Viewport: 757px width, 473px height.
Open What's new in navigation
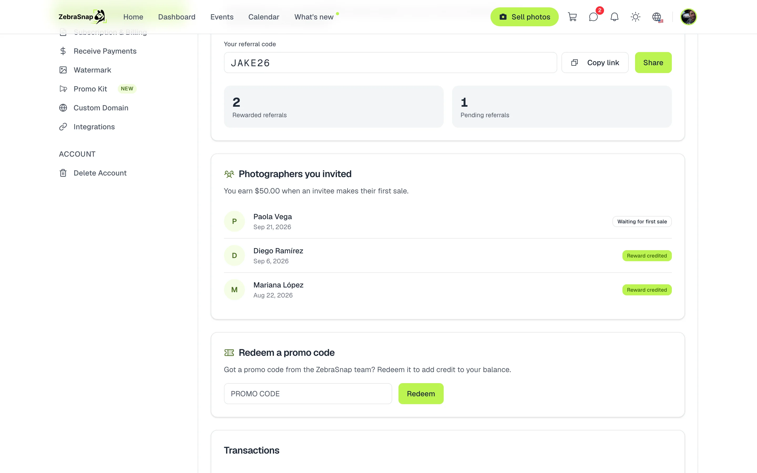pos(314,17)
